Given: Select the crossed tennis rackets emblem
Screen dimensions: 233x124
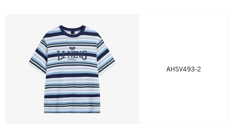Looking at the screenshot, I should tap(72, 48).
